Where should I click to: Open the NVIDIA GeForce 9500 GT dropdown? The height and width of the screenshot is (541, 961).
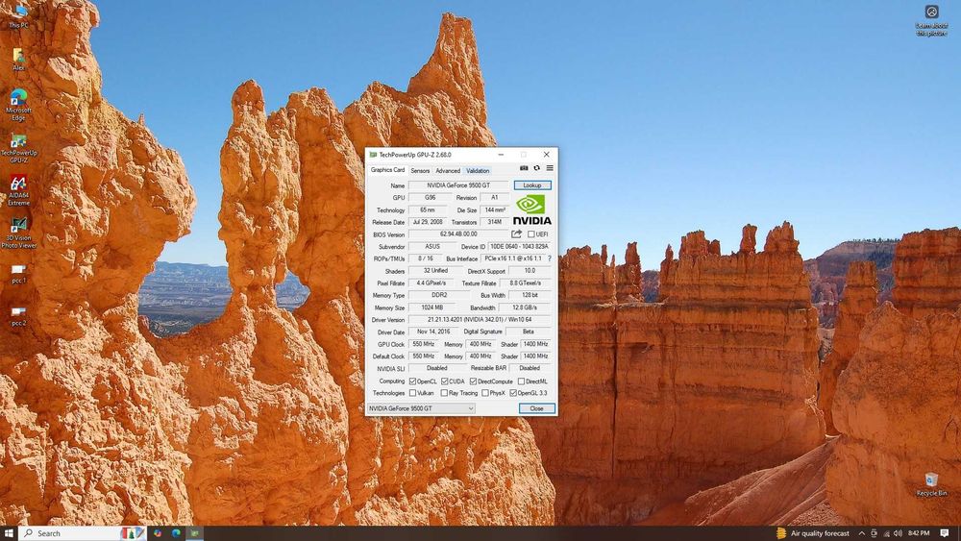421,408
